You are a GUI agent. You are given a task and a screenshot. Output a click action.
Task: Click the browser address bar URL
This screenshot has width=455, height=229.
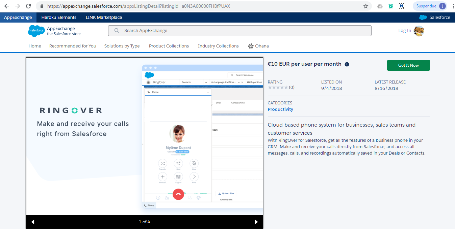pyautogui.click(x=138, y=6)
